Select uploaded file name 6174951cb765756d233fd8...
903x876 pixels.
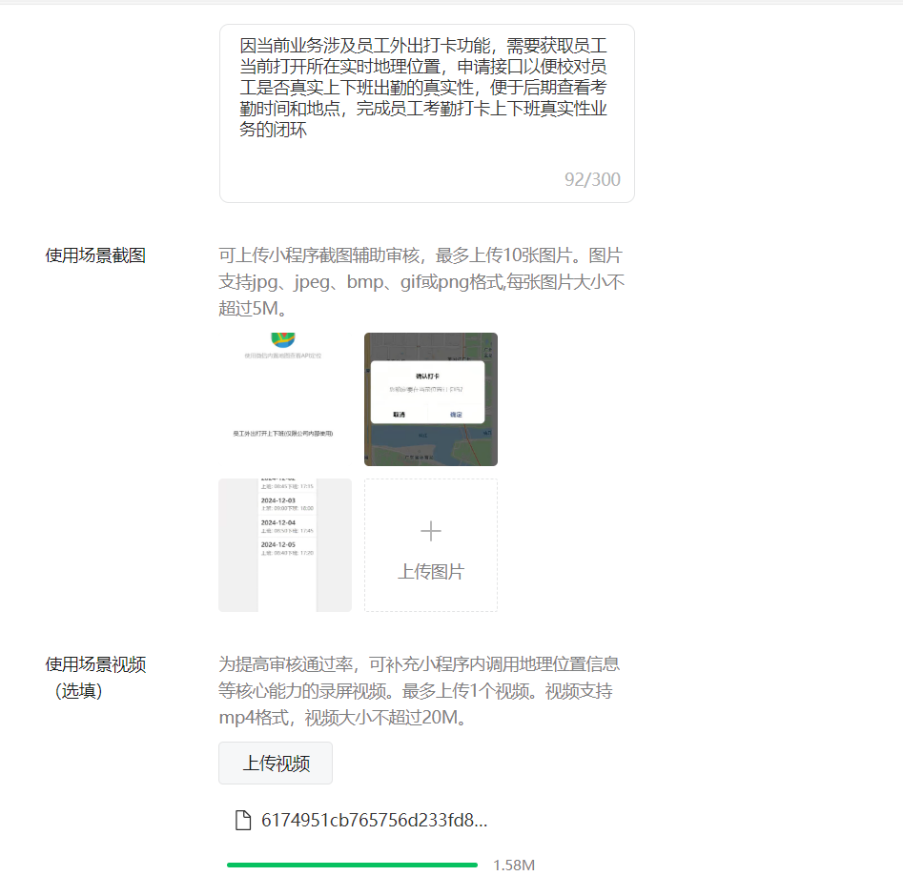coord(375,820)
